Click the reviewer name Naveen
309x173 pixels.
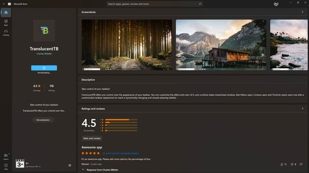pos(85,164)
